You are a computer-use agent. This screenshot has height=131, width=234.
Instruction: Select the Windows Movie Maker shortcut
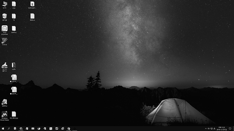tap(5, 116)
